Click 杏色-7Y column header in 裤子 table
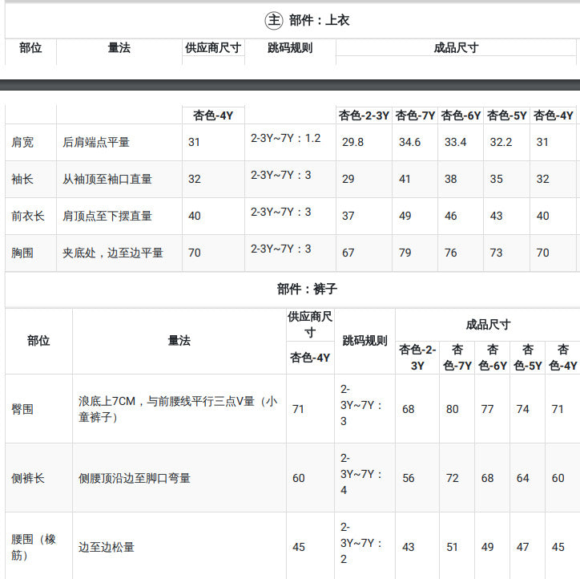 point(457,358)
